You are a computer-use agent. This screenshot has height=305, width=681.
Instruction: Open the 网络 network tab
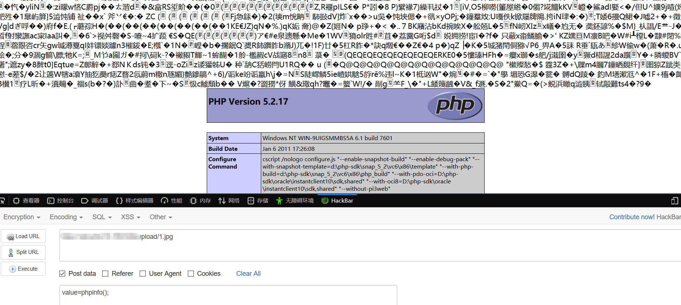(229, 201)
